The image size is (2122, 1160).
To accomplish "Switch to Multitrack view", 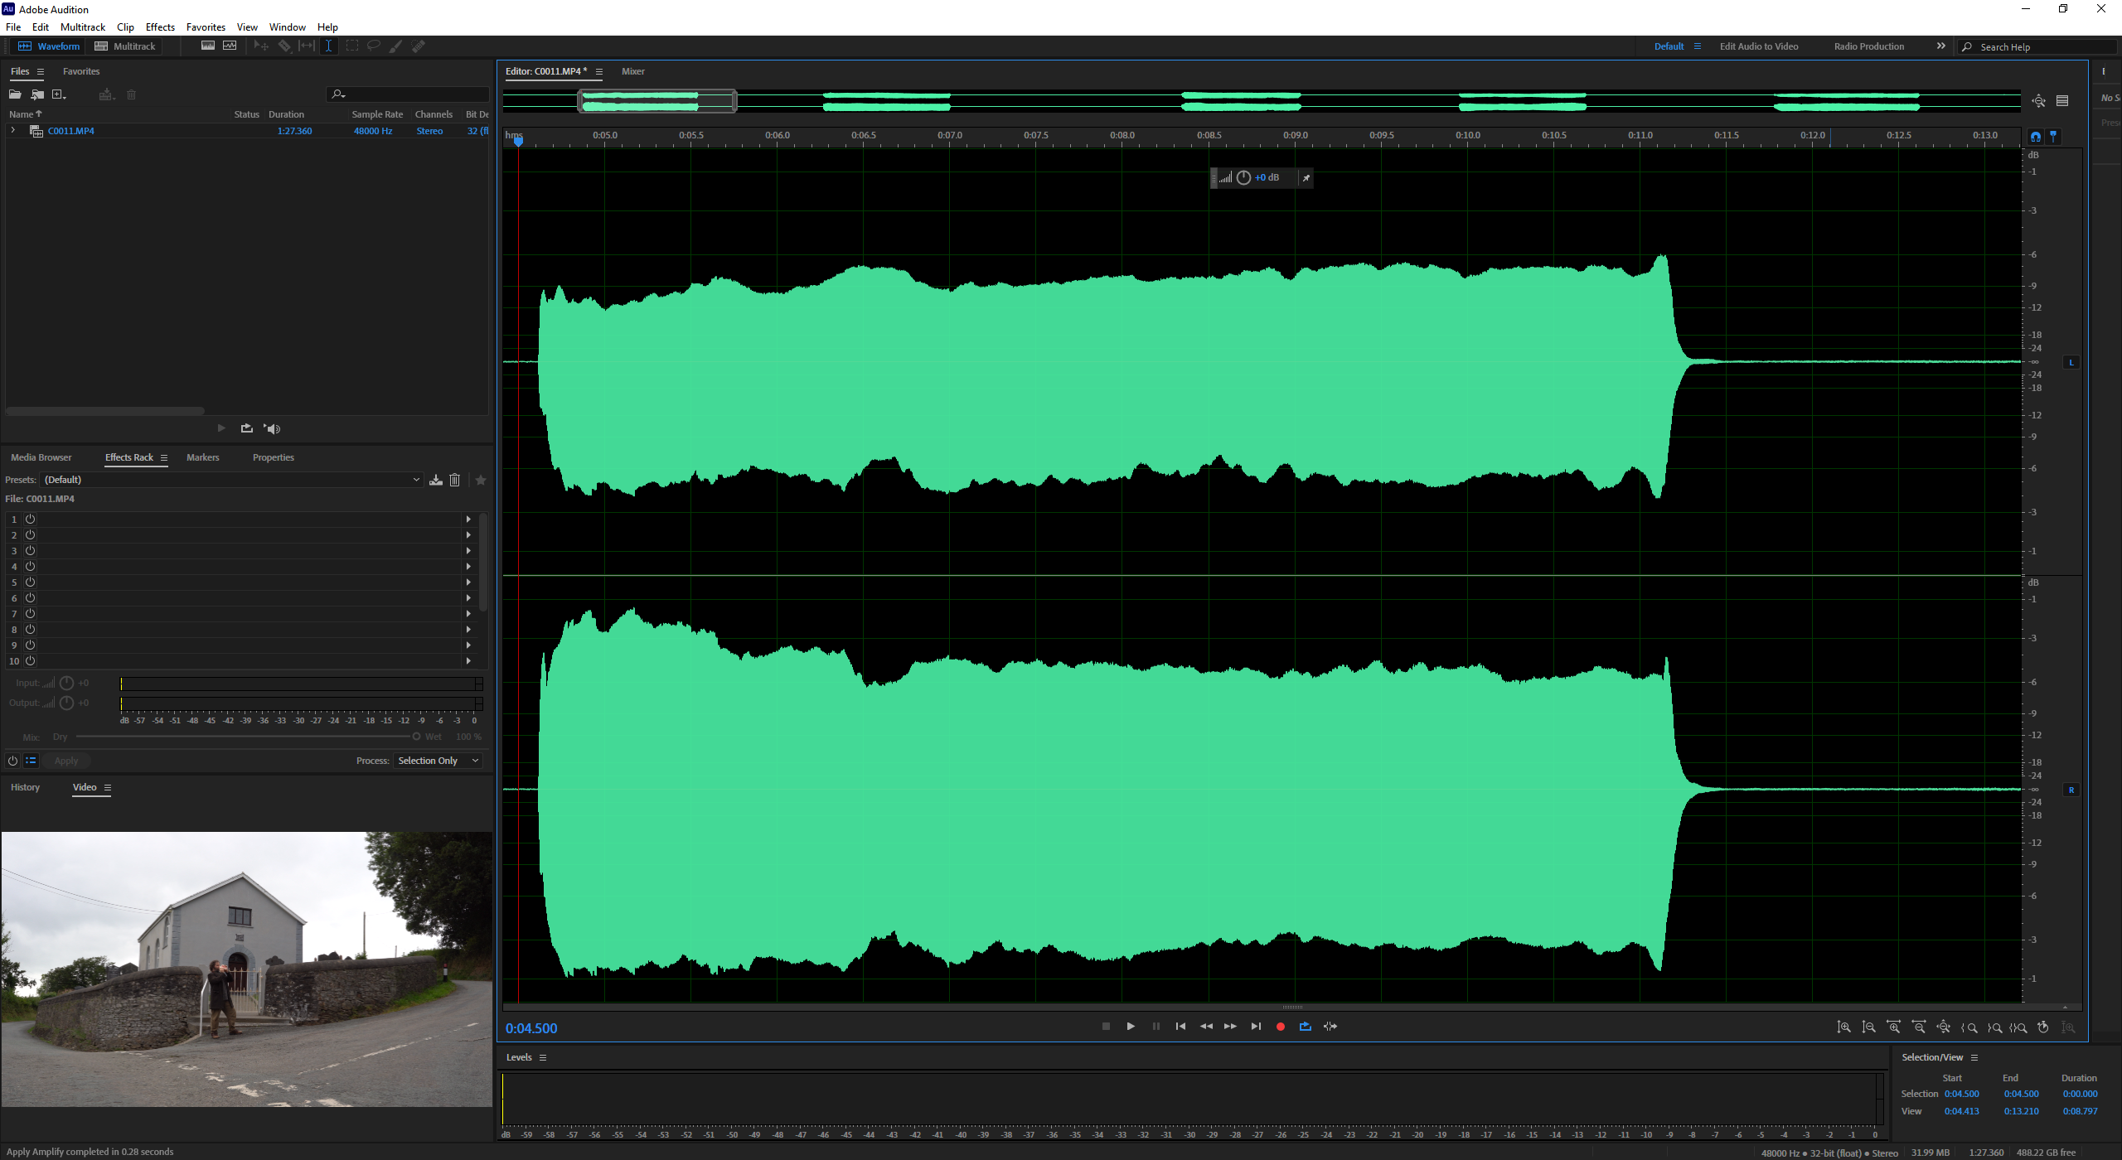I will [125, 46].
